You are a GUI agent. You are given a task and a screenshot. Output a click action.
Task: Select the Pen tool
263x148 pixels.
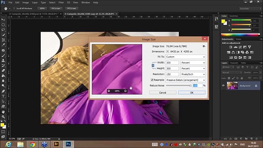pyautogui.click(x=3, y=91)
